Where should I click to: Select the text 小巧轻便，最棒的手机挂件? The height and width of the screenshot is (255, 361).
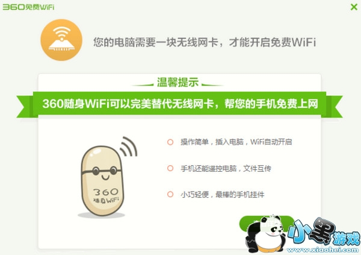click(223, 195)
